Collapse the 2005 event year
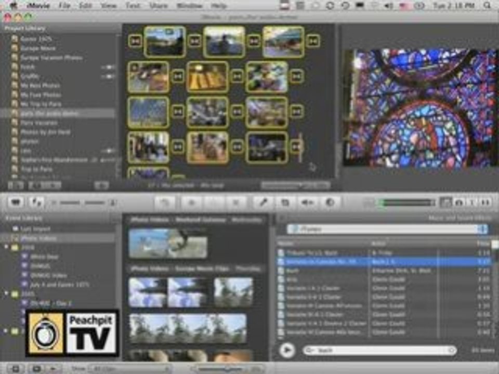This screenshot has width=499, height=374. click(6, 294)
